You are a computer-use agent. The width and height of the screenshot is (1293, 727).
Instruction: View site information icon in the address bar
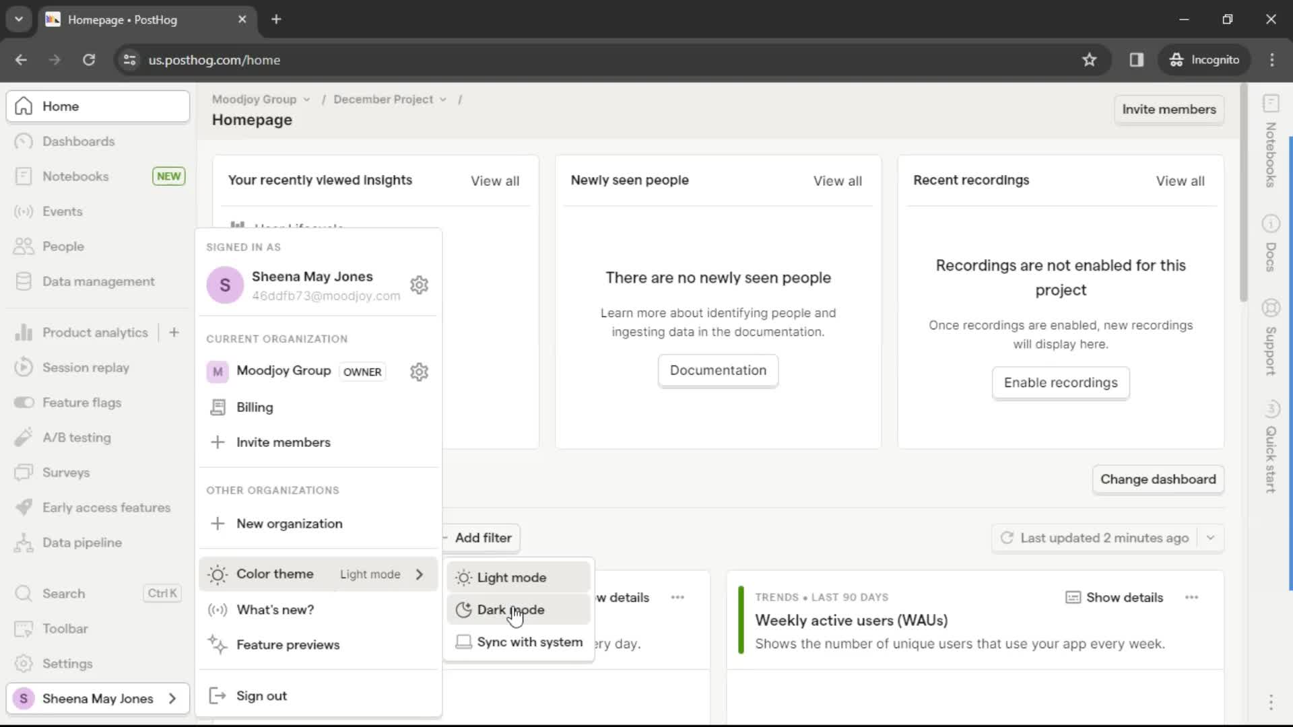(x=129, y=60)
